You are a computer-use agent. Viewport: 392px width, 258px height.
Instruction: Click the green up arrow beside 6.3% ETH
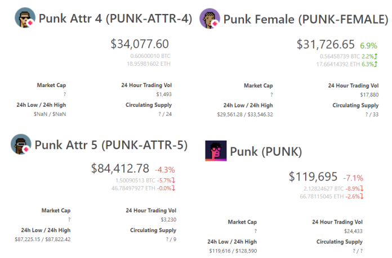click(x=376, y=64)
